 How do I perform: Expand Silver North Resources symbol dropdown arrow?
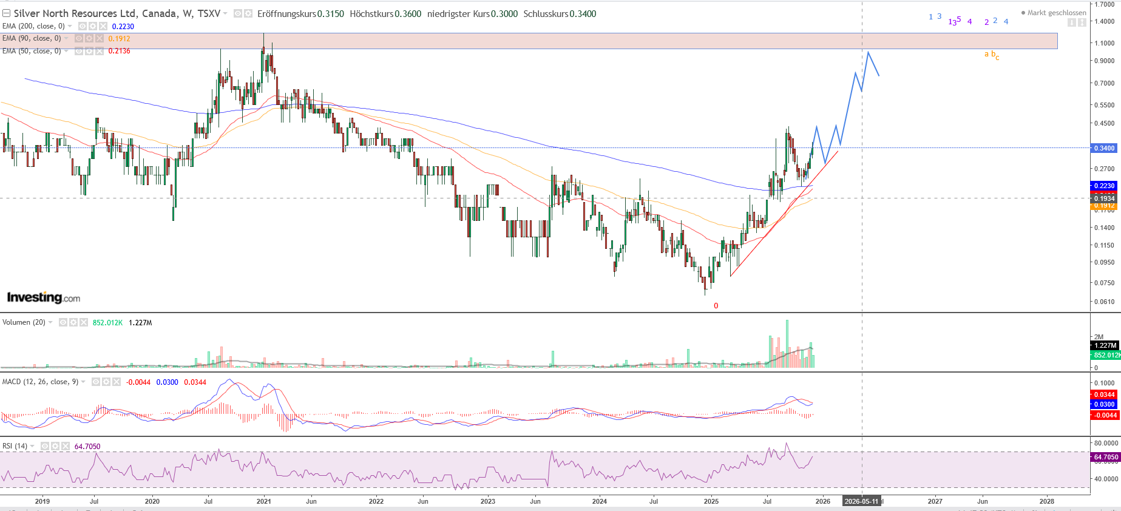225,13
